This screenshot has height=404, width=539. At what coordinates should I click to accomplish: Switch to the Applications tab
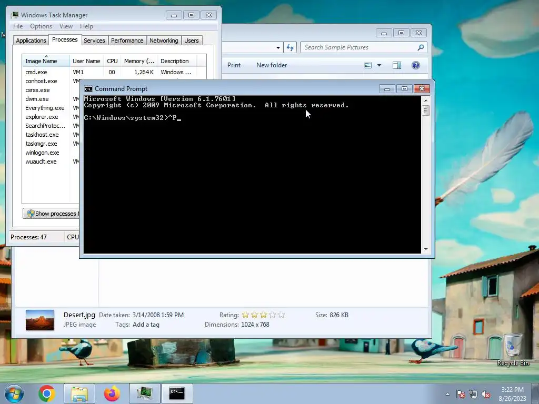coord(31,41)
